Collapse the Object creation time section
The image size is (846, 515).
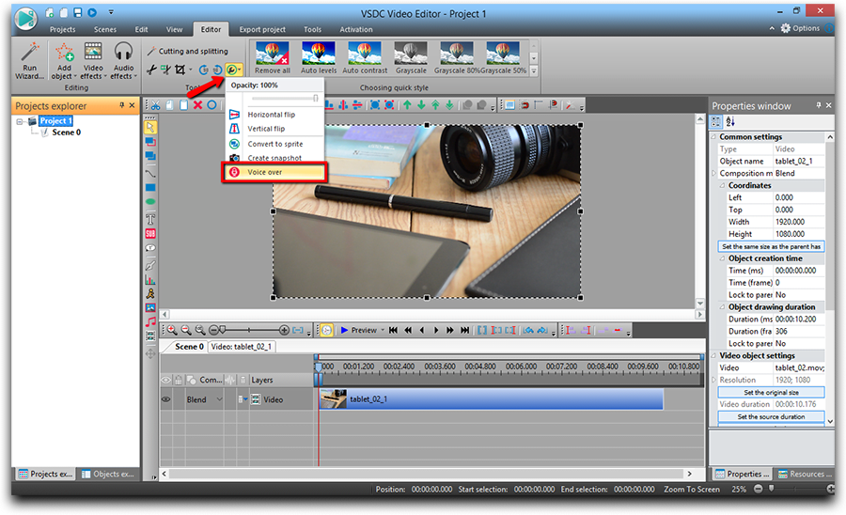[x=723, y=258]
